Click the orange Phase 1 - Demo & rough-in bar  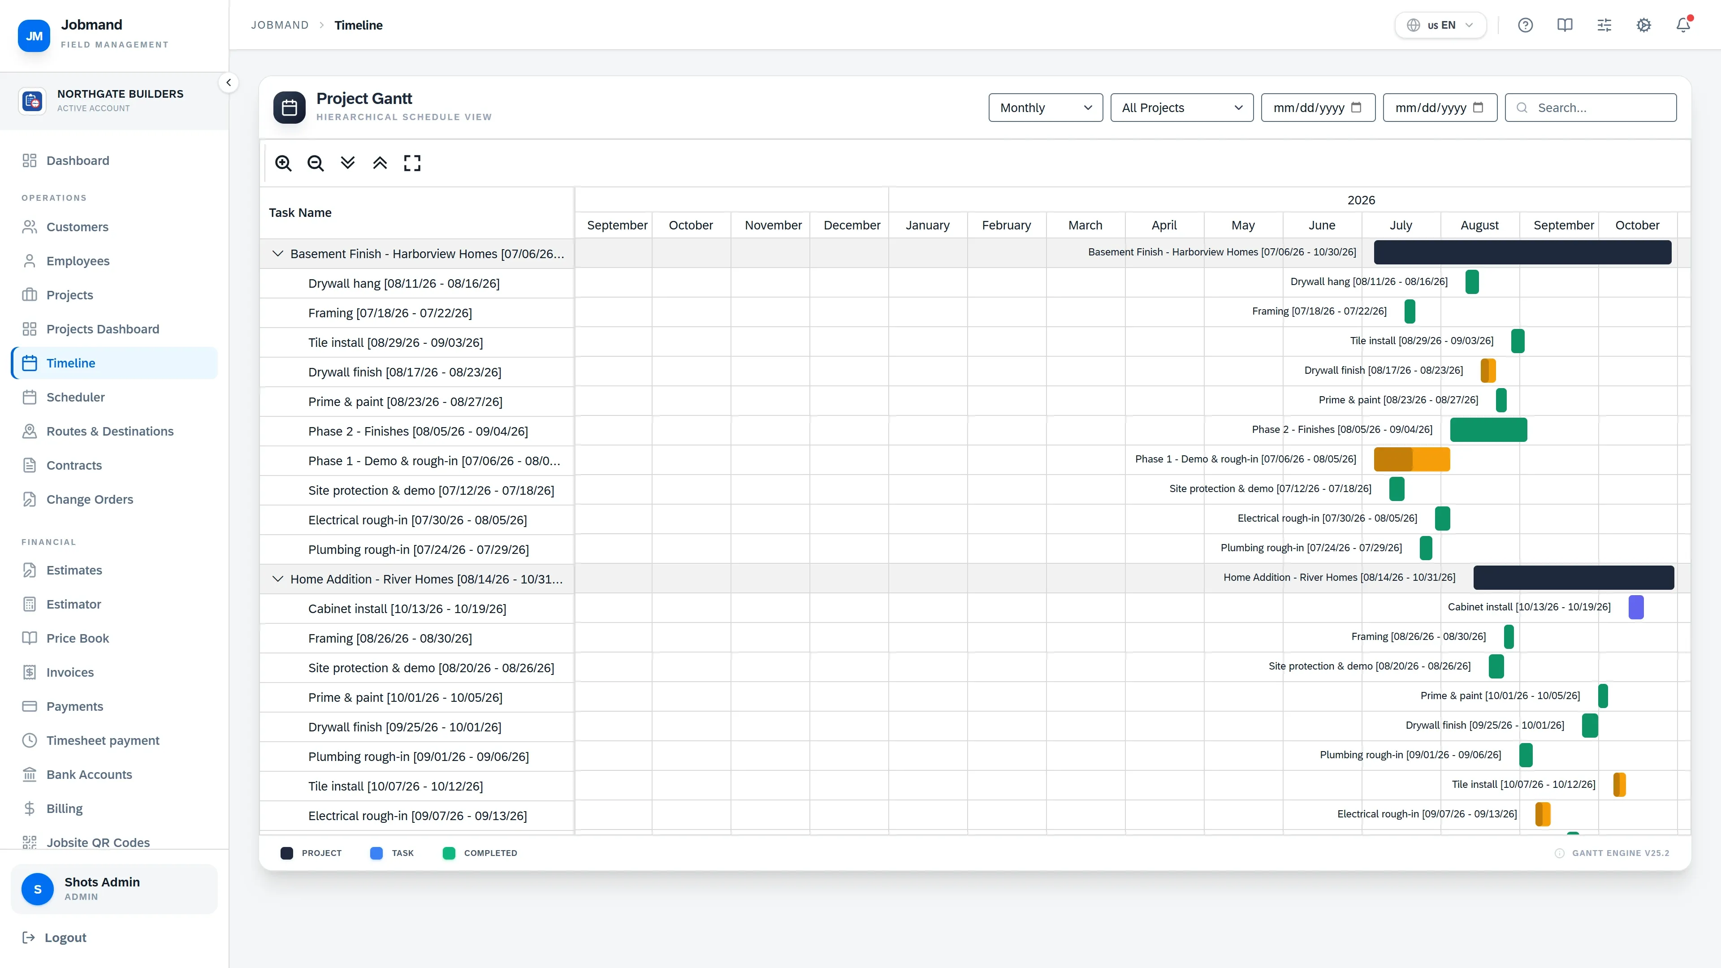click(x=1412, y=460)
